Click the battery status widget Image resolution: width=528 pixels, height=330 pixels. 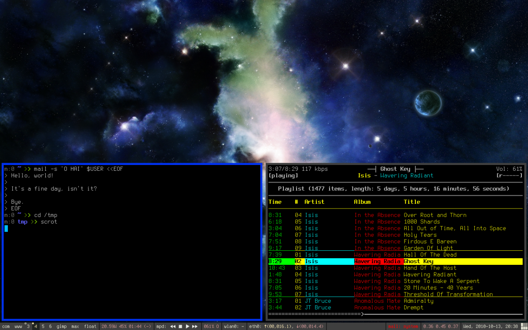tap(126, 326)
